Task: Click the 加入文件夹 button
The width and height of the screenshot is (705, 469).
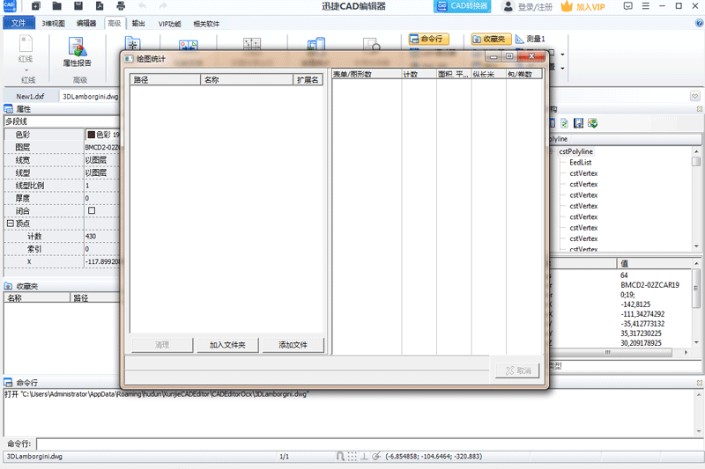Action: 227,345
